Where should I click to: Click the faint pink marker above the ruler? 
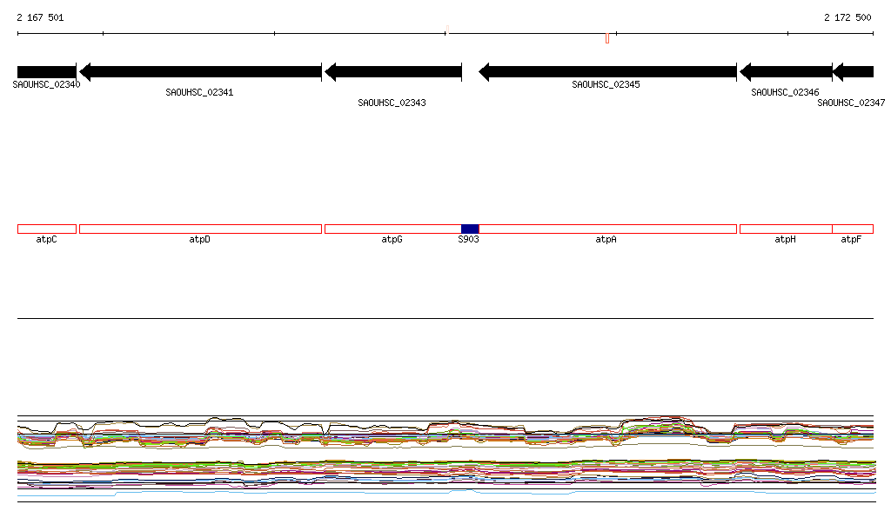(447, 30)
